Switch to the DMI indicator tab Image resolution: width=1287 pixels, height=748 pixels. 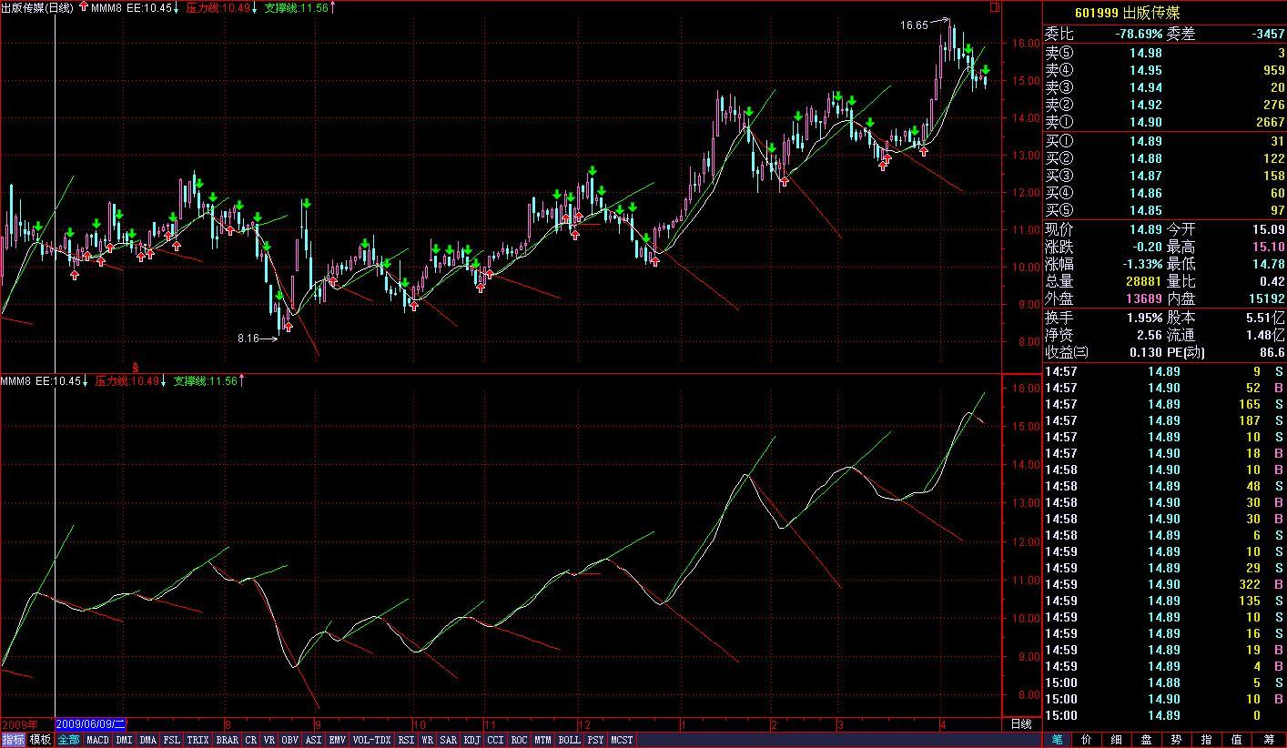click(124, 741)
